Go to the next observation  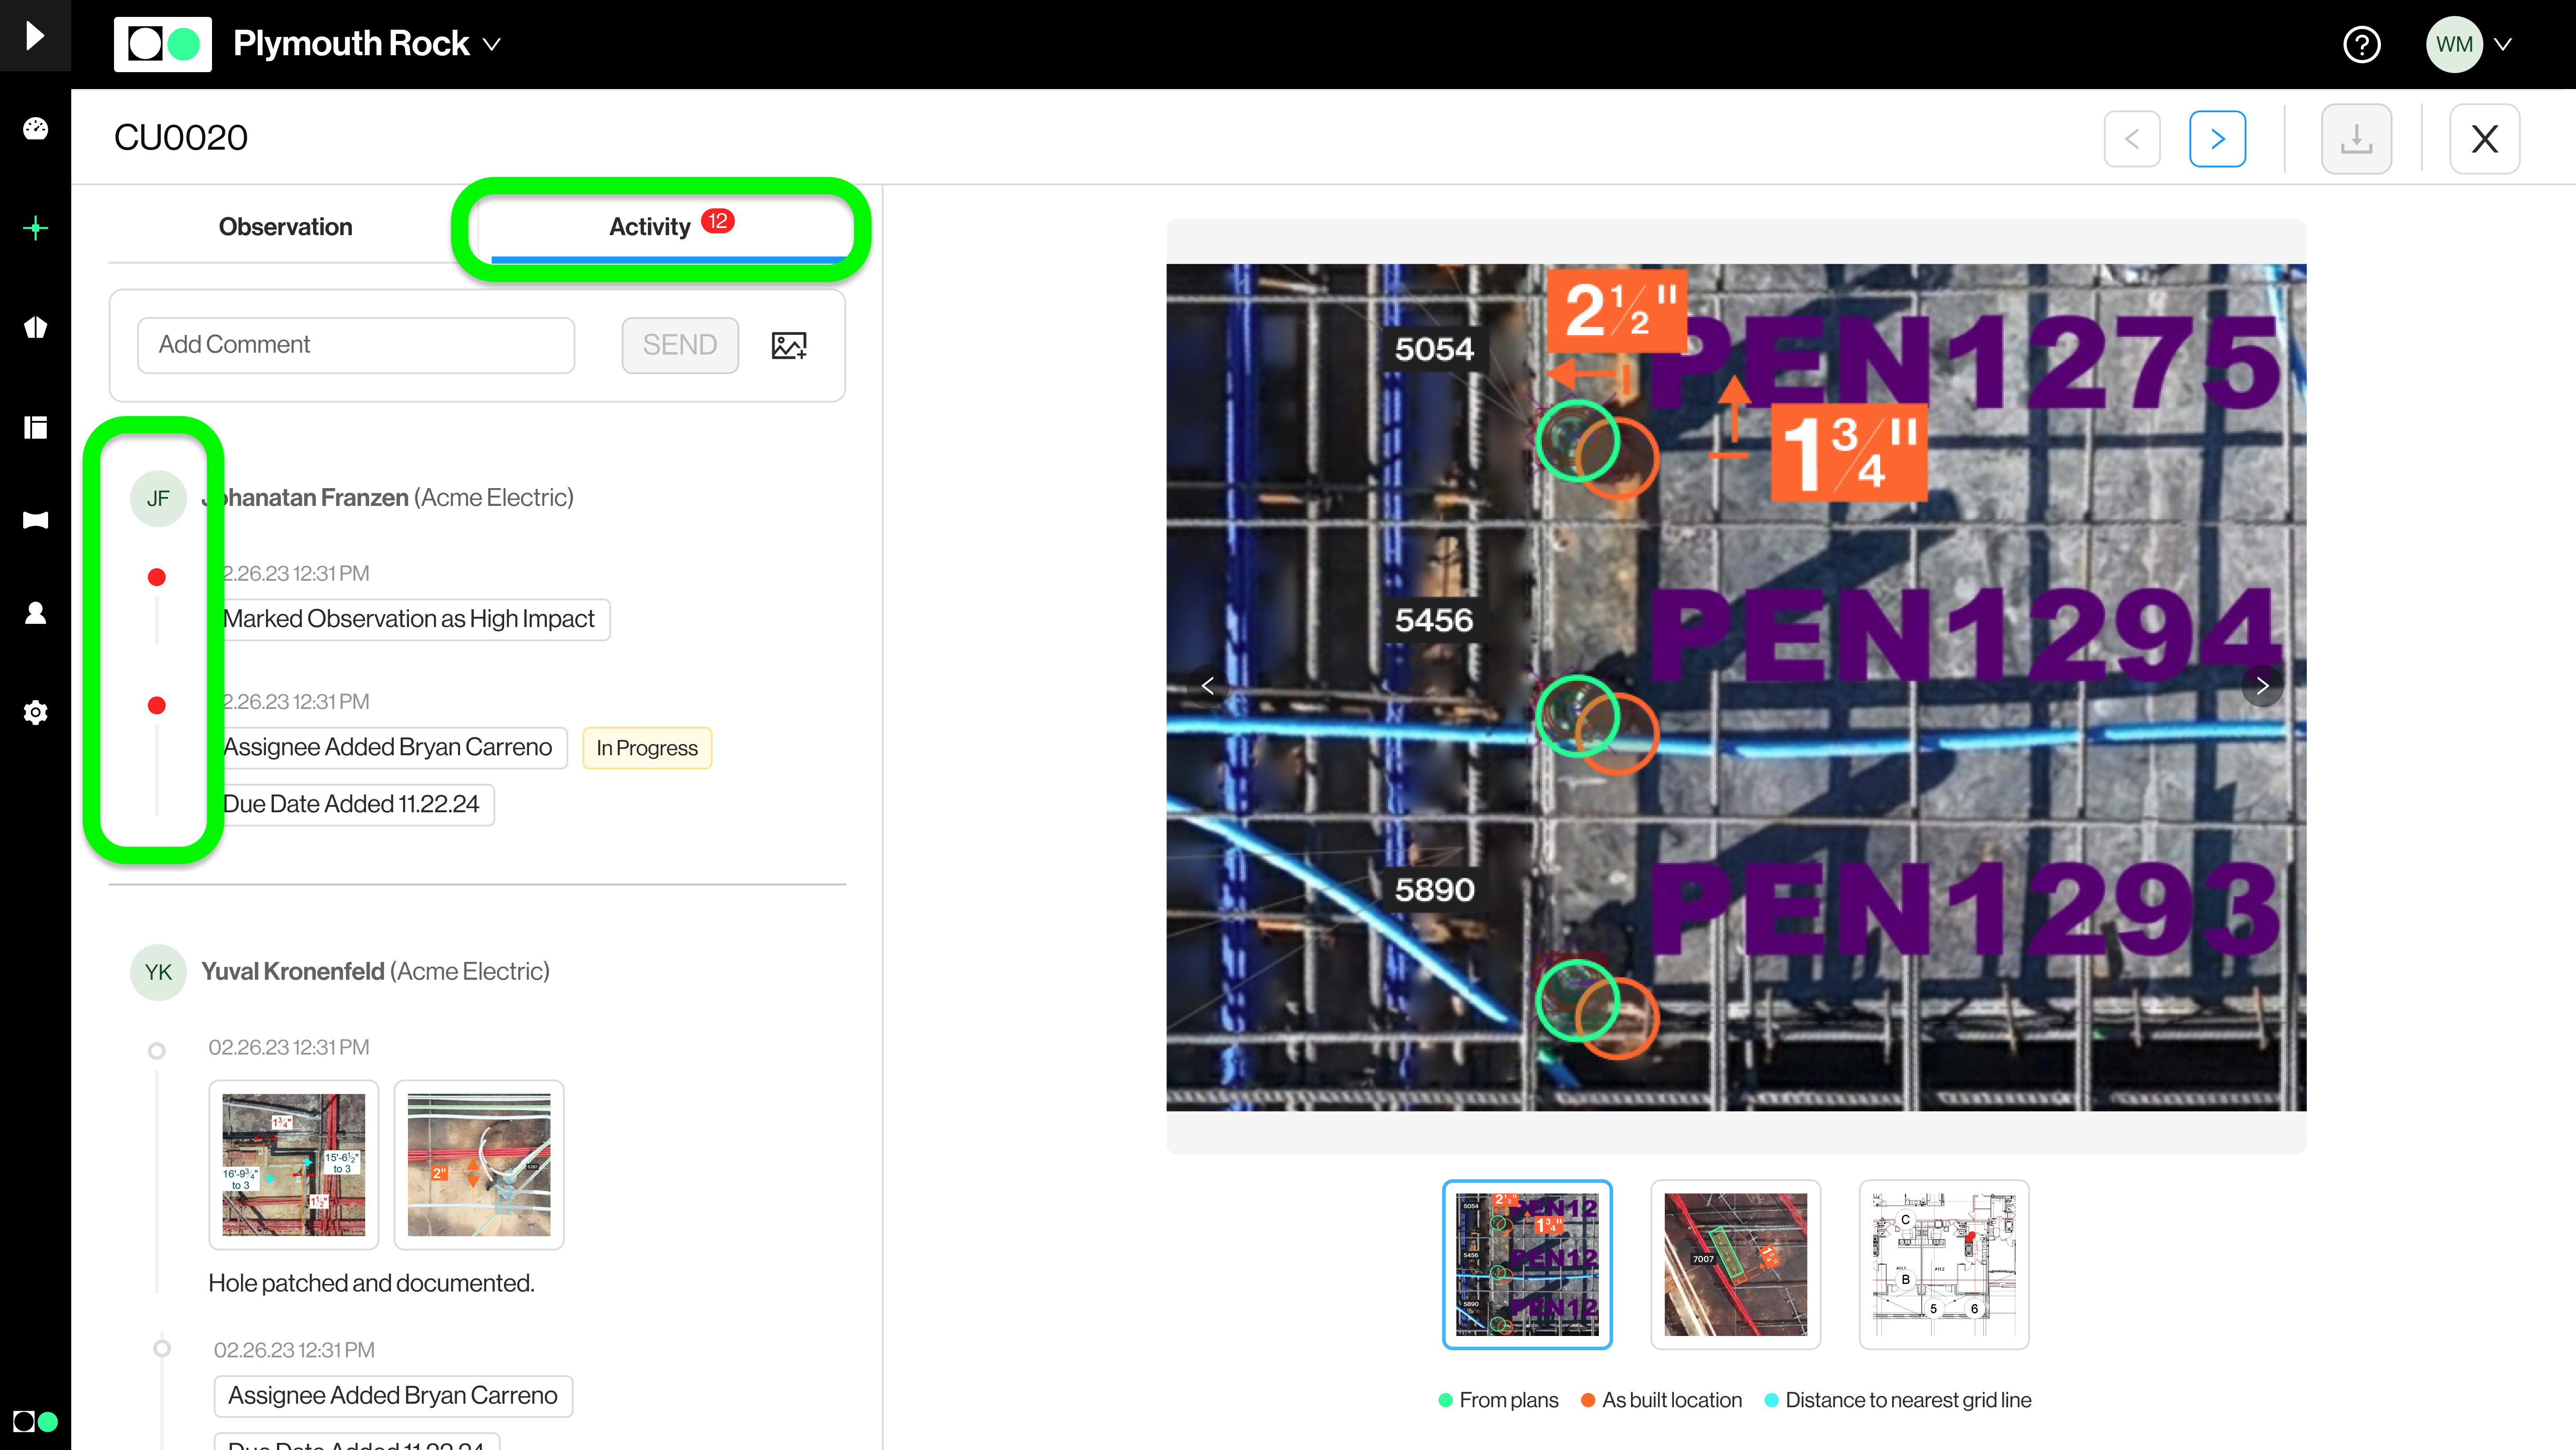click(x=2217, y=138)
